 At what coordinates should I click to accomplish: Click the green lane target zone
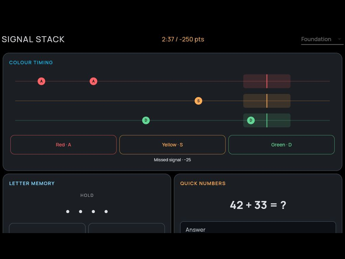pyautogui.click(x=267, y=120)
